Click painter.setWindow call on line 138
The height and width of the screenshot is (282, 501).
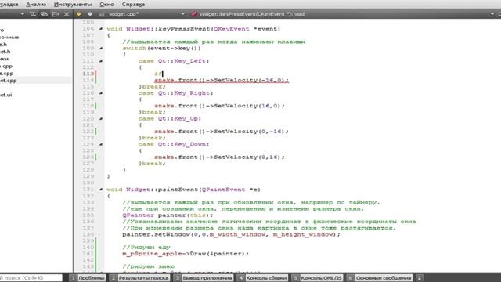click(x=232, y=234)
